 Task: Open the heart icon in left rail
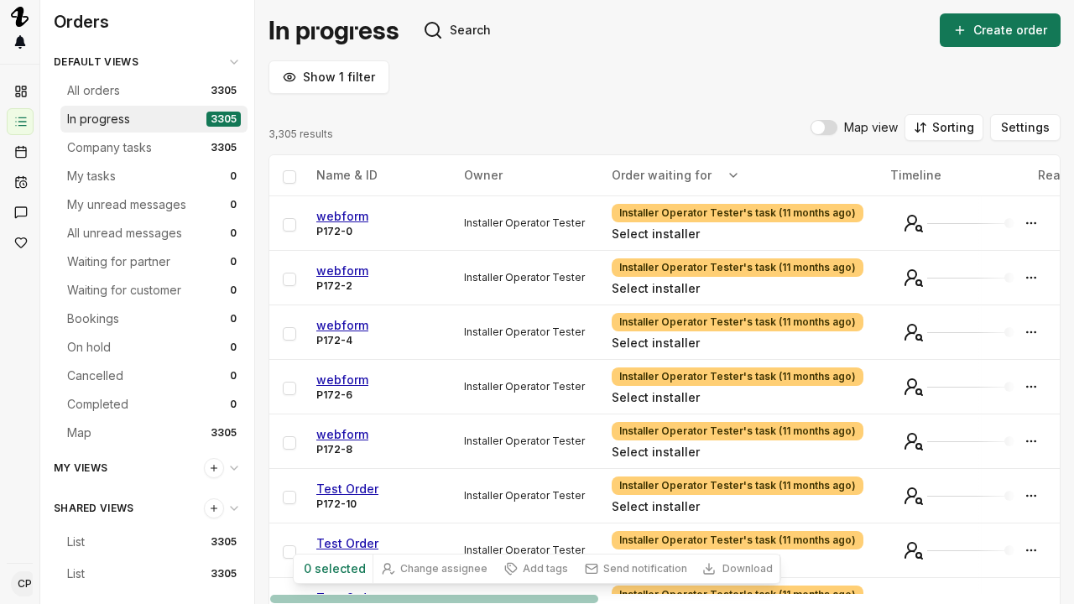click(21, 242)
